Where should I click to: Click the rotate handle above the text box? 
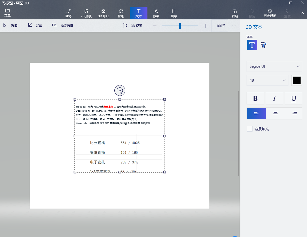point(120,90)
